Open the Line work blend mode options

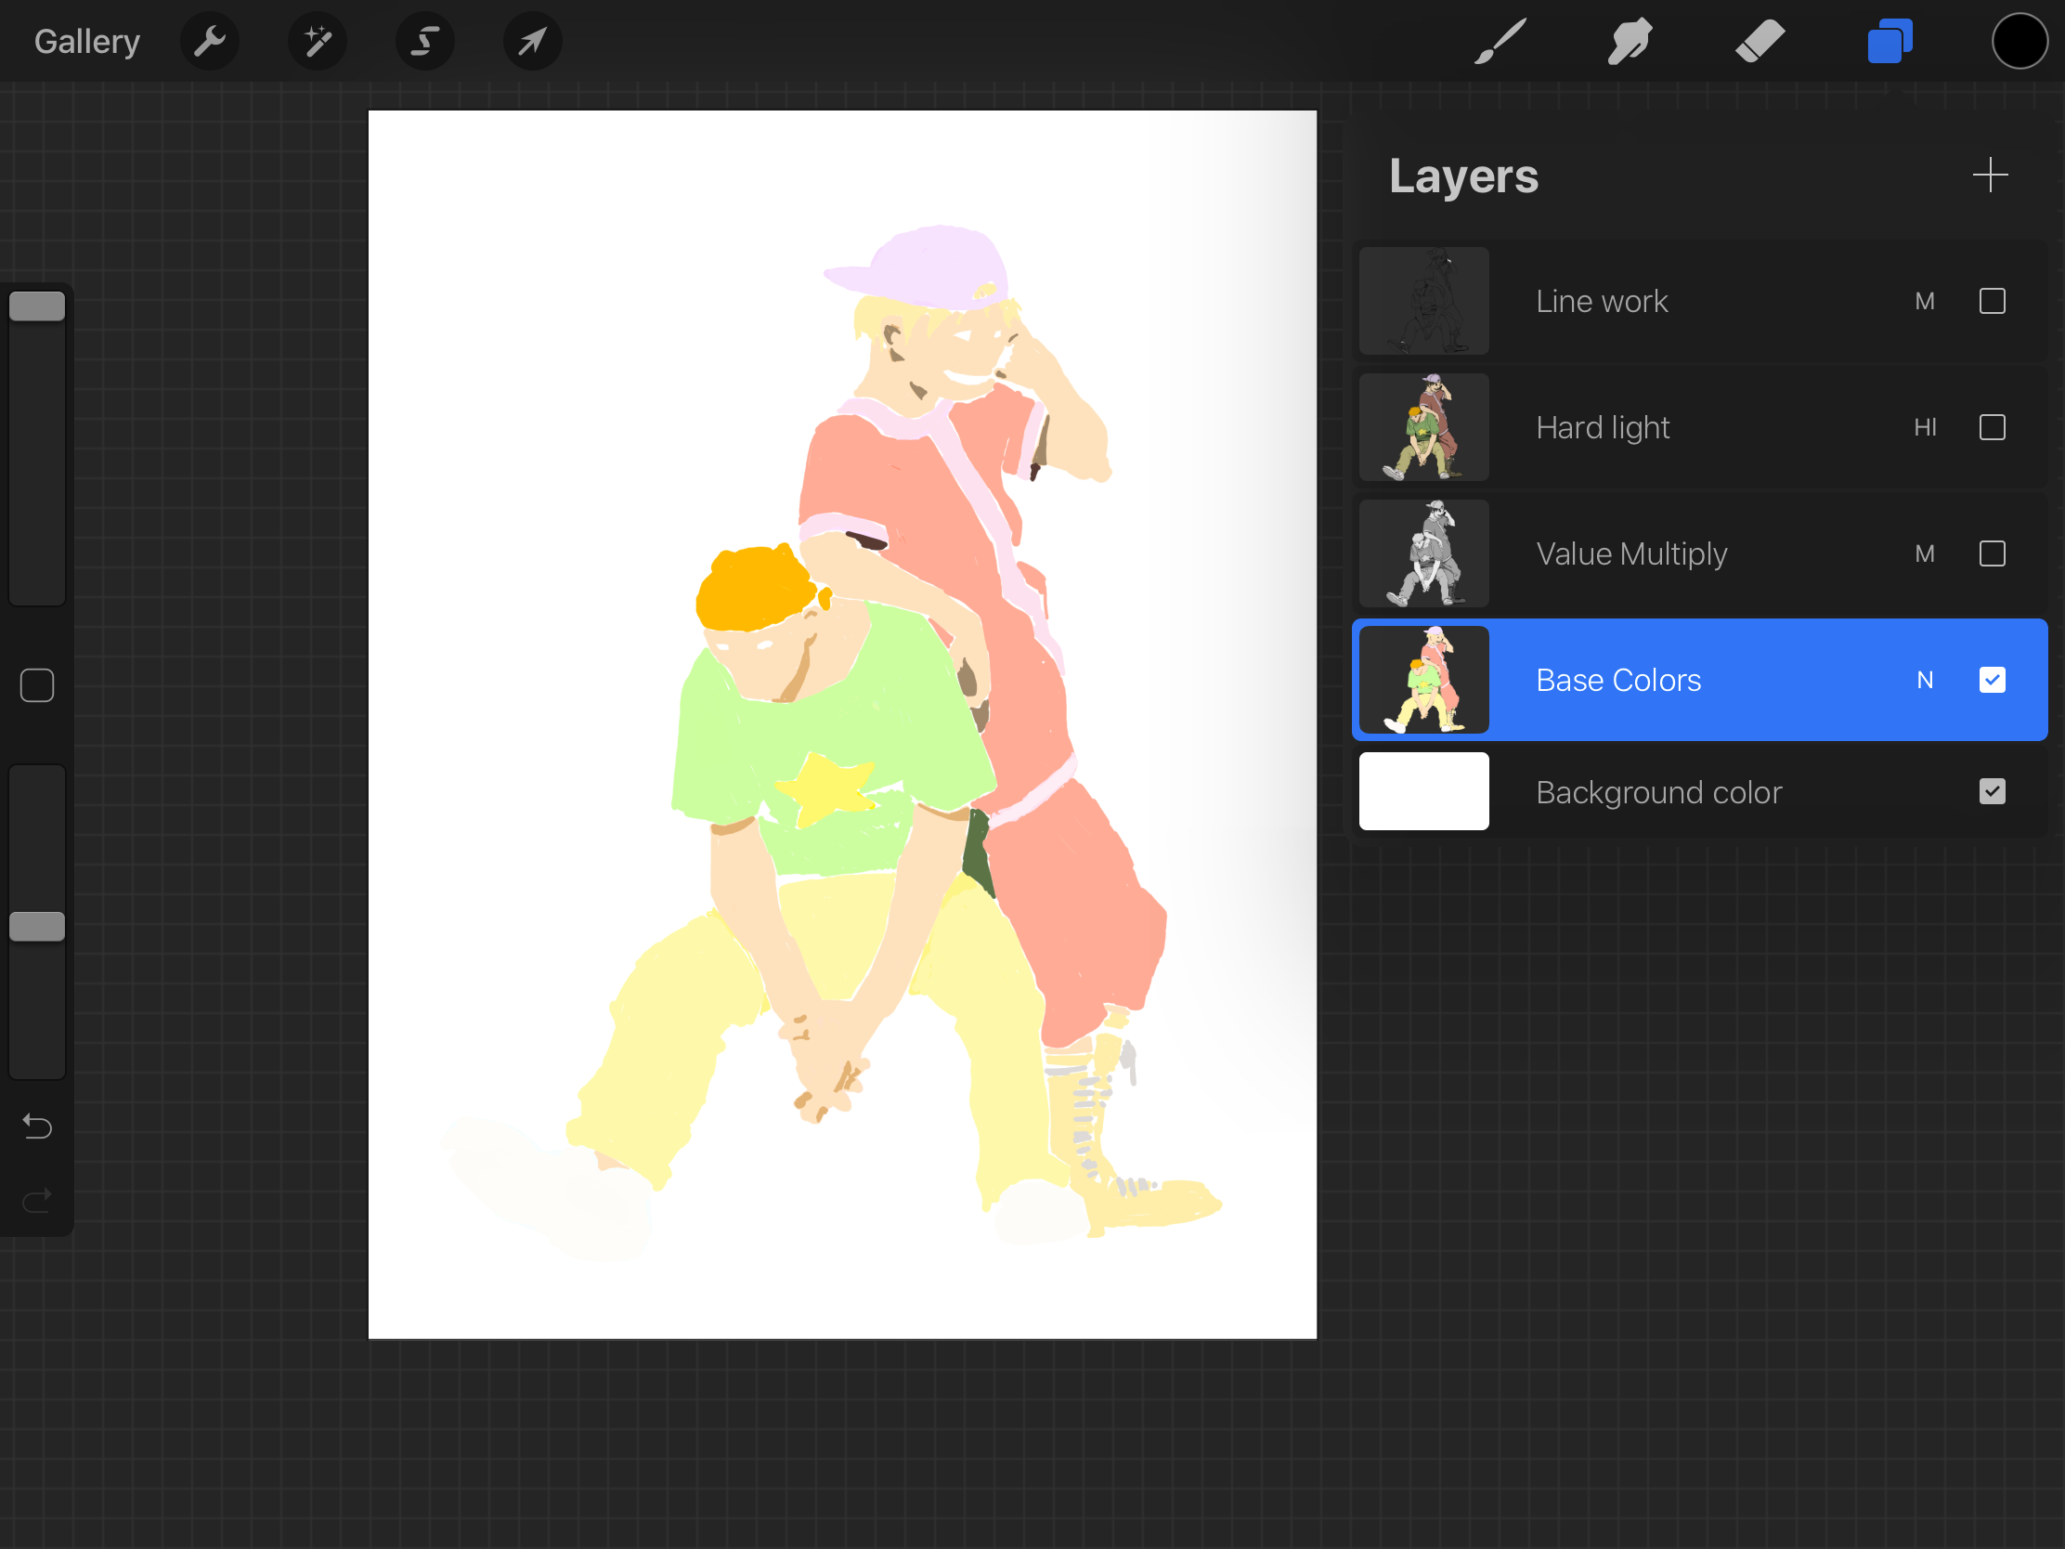coord(1924,301)
